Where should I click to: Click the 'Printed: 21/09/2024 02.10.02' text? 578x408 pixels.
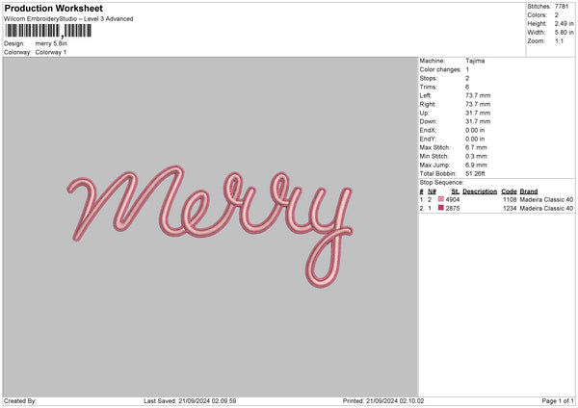coord(383,401)
